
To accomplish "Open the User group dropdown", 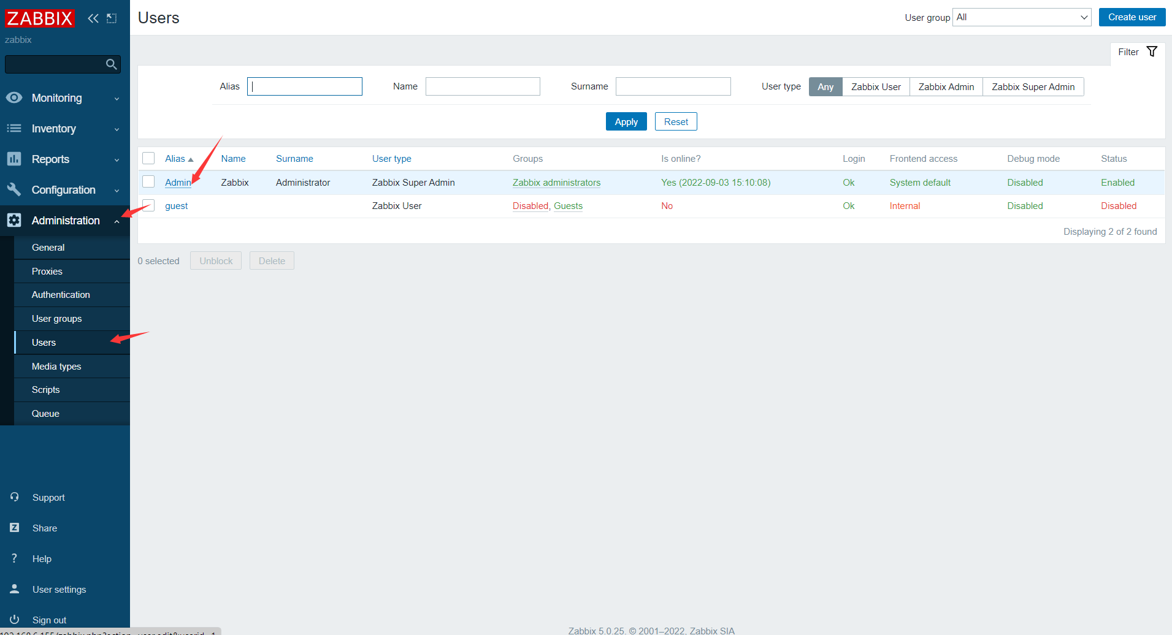I will [x=1022, y=17].
